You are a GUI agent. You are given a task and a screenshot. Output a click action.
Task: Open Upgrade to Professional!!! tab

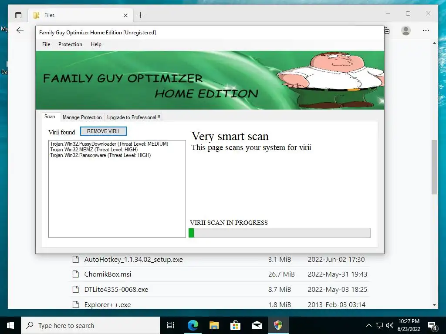[x=134, y=117]
